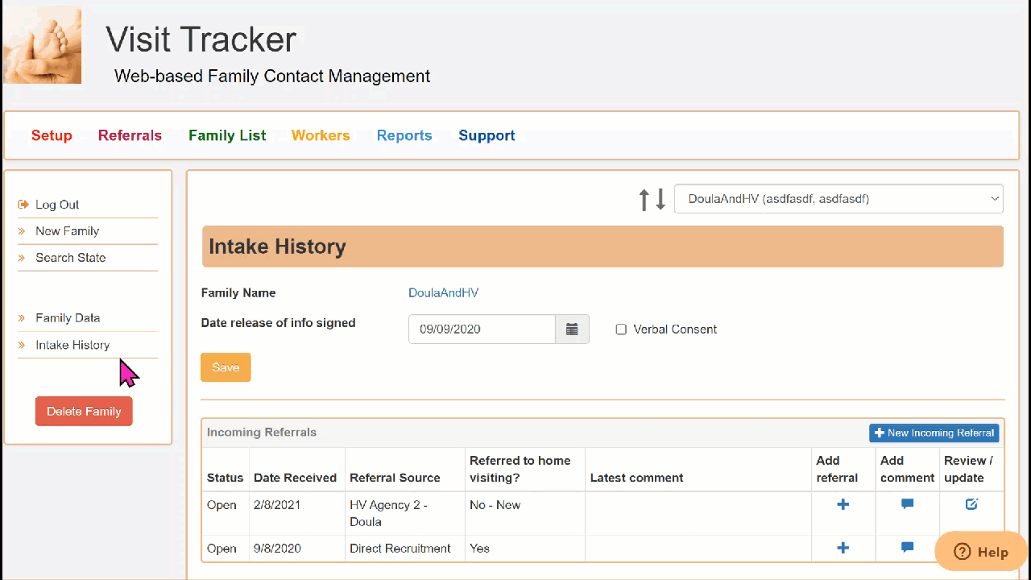This screenshot has width=1031, height=580.
Task: Open the Workers menu
Action: [x=321, y=135]
